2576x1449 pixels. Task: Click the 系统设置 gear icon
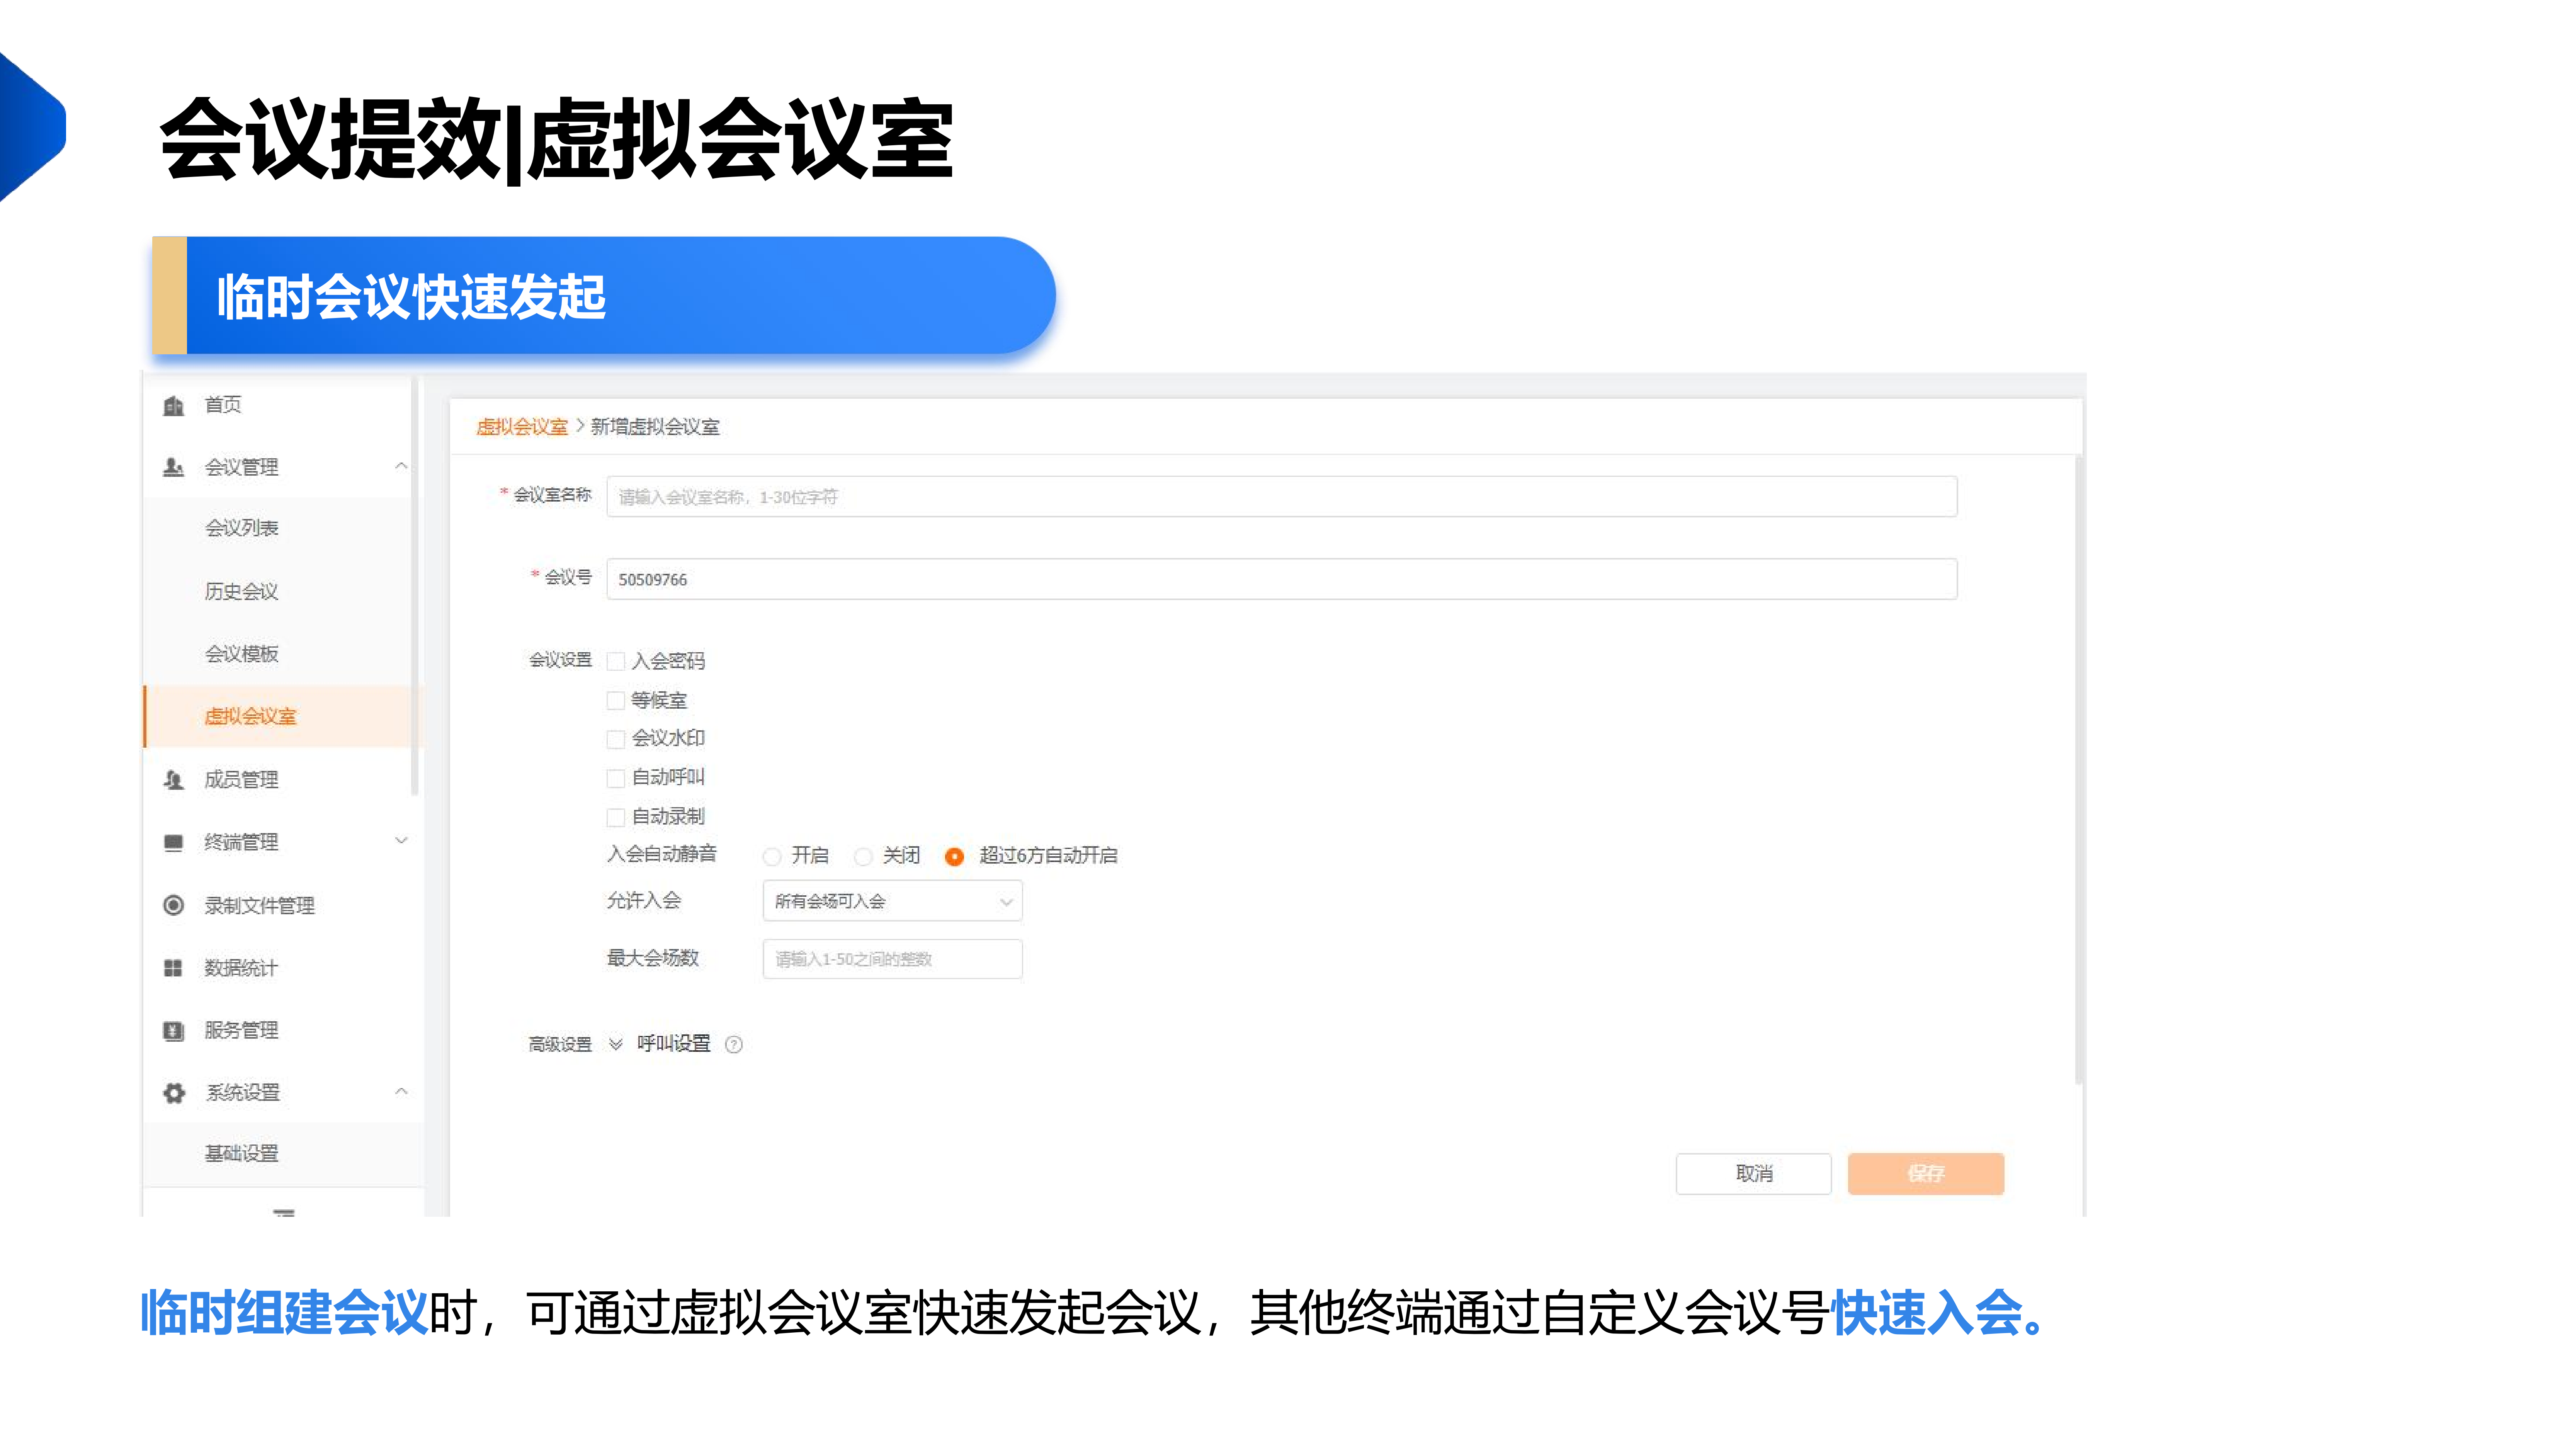[x=174, y=1093]
